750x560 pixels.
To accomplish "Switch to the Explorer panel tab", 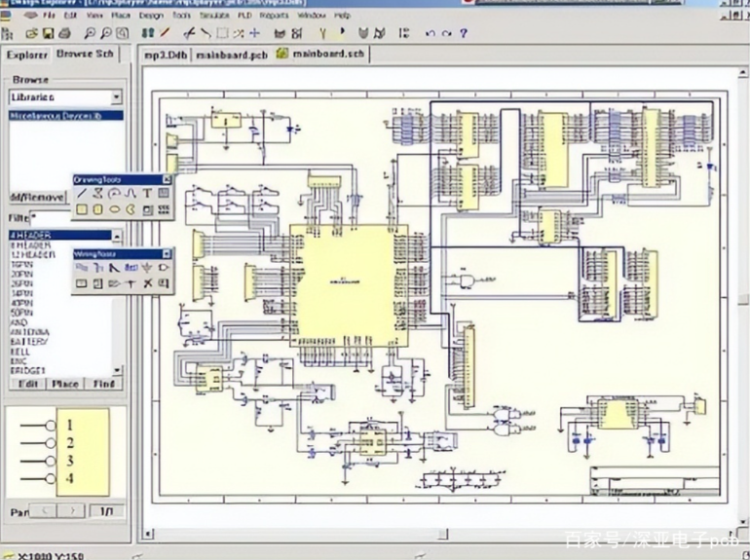I will 27,55.
